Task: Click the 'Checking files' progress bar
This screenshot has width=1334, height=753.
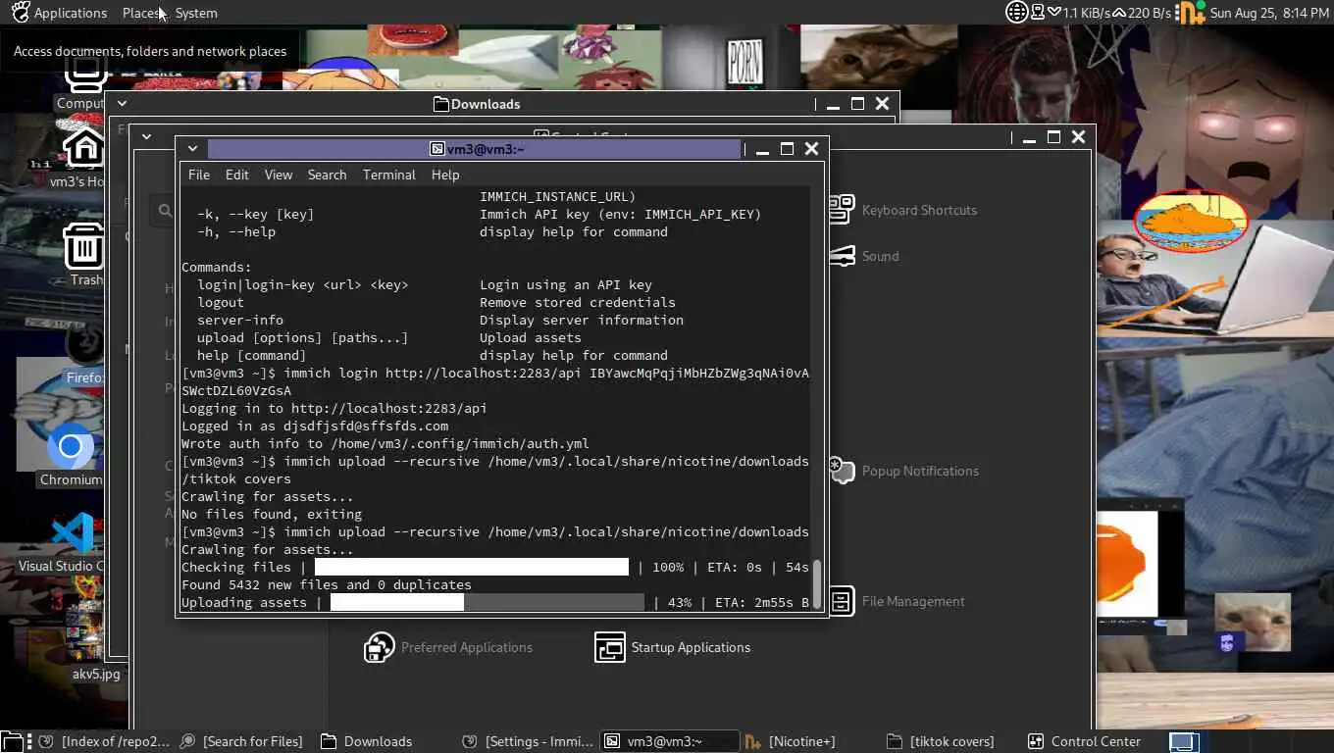Action: (472, 567)
